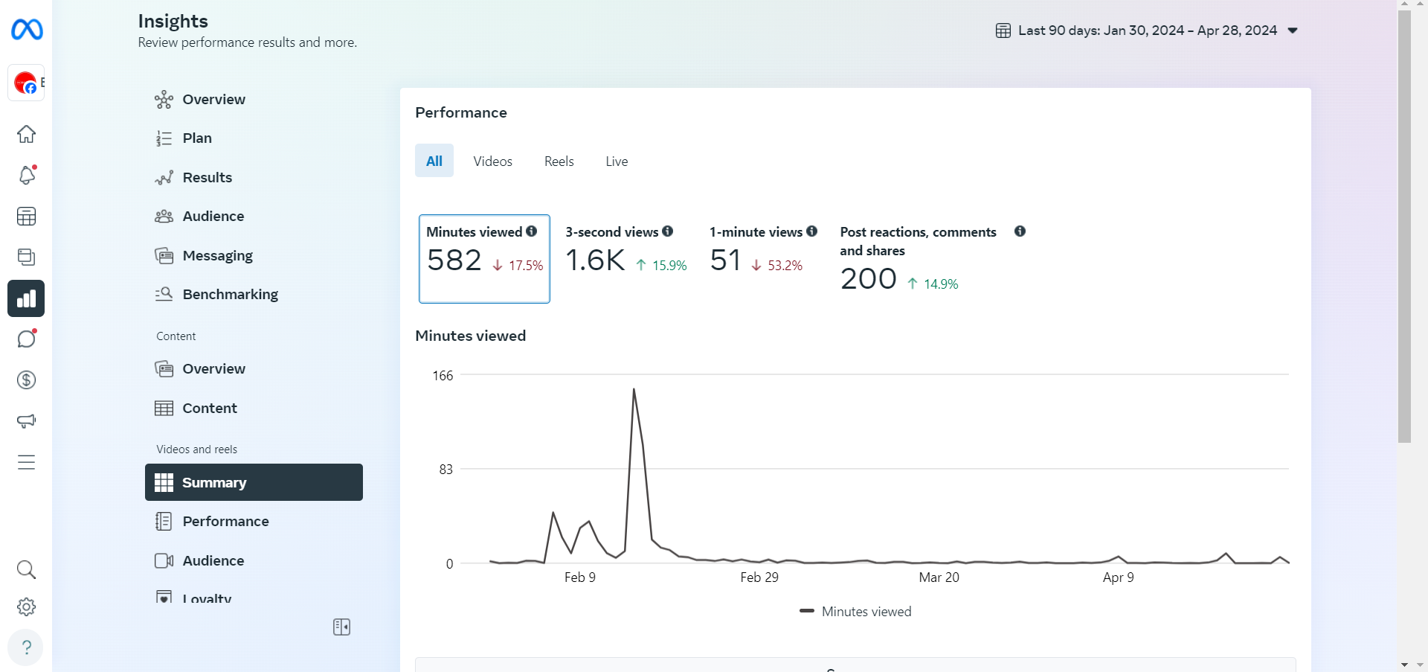Open the page account switcher
This screenshot has height=672, width=1428.
point(26,83)
